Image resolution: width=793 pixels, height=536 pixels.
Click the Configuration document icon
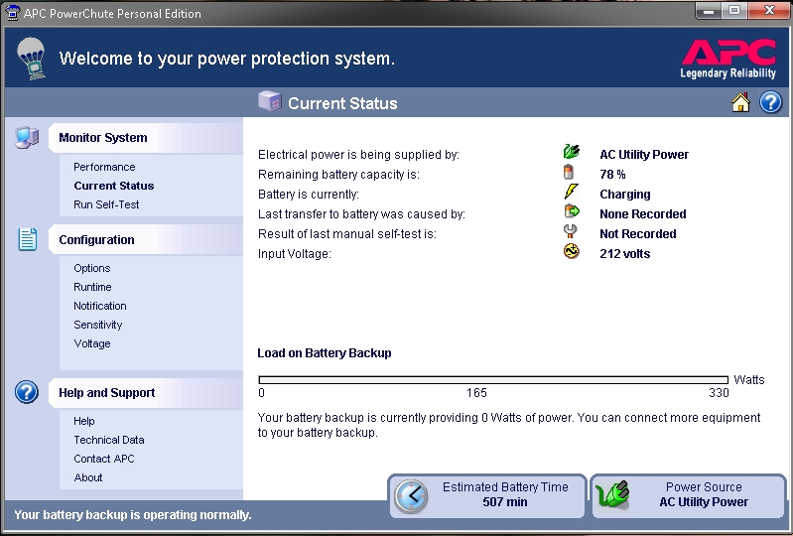[x=28, y=239]
